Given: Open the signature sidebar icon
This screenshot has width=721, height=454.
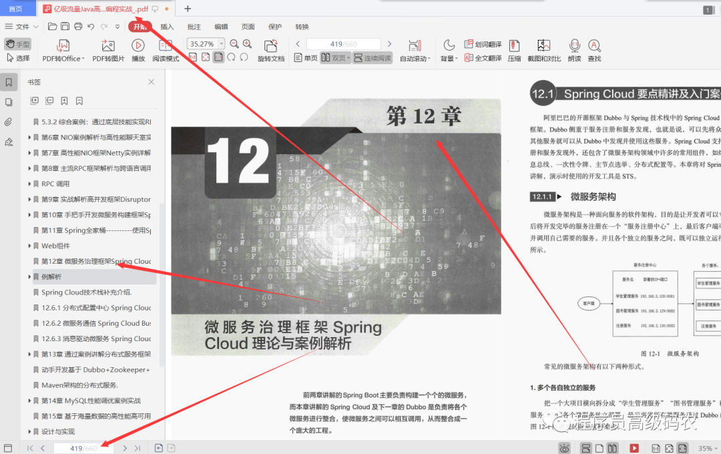Looking at the screenshot, I should 9,142.
